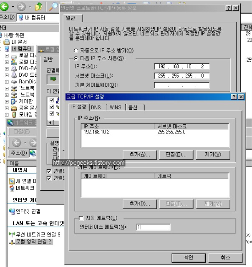Click the 기본 게이트웨이 input field
The image size is (252, 267).
pyautogui.click(x=181, y=85)
